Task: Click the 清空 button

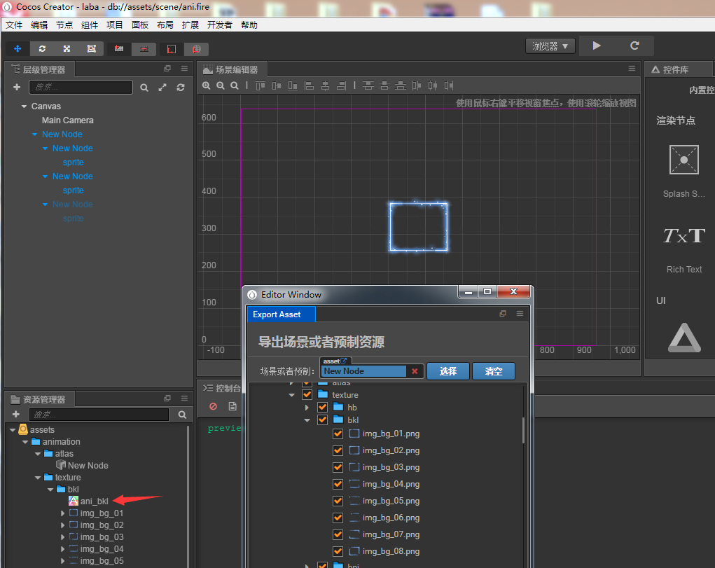Action: (493, 371)
